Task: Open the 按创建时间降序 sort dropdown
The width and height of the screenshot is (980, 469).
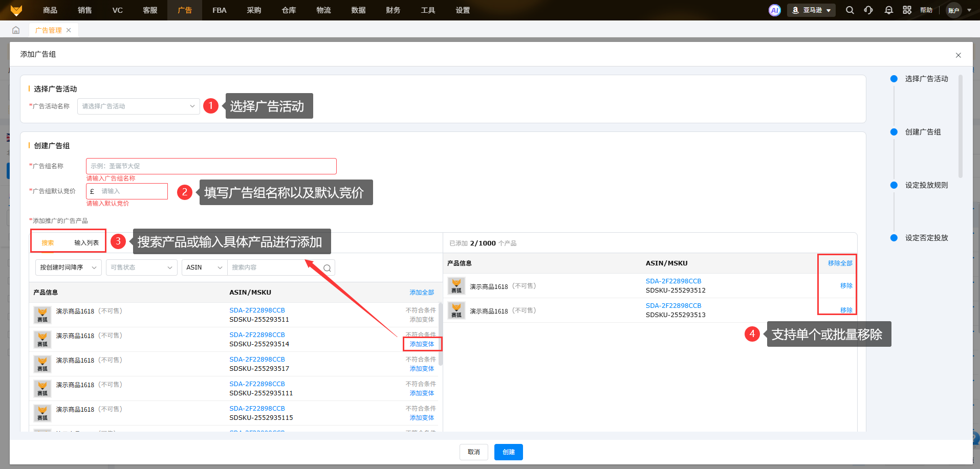Action: point(69,267)
